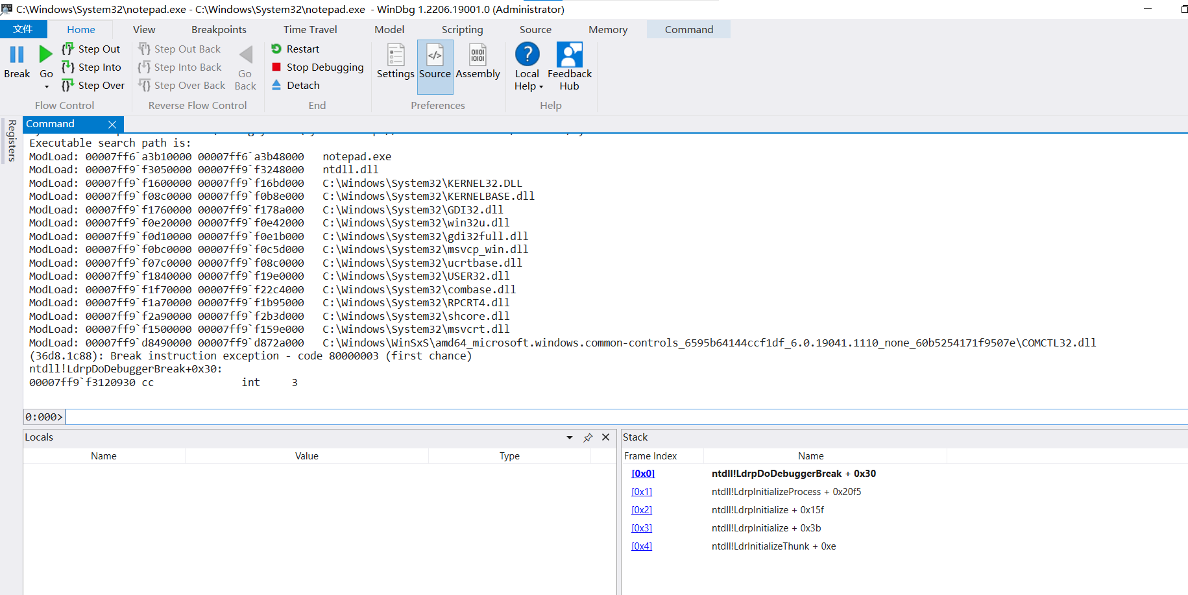Image resolution: width=1188 pixels, height=595 pixels.
Task: Open the Source ribbon tab
Action: click(535, 29)
